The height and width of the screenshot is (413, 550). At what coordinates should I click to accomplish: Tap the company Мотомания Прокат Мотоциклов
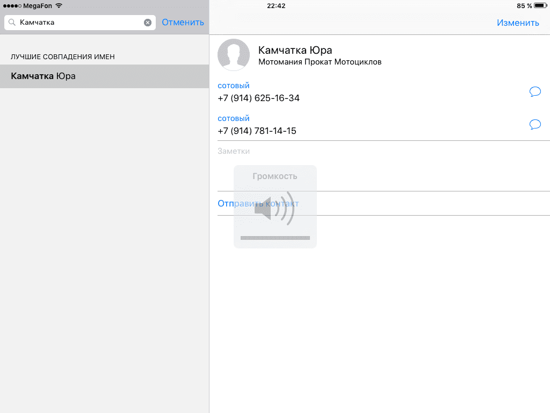pyautogui.click(x=320, y=62)
